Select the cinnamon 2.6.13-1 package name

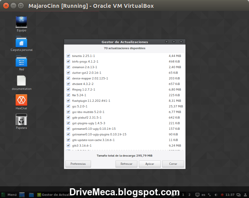[84, 67]
